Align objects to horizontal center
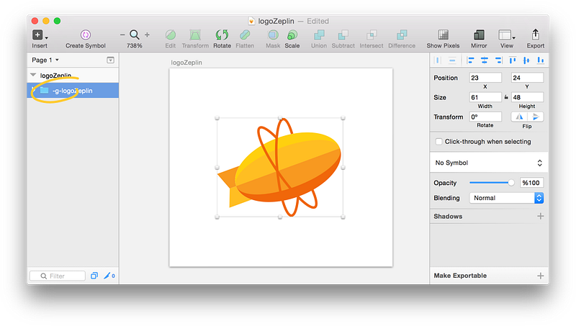Viewport: 576px width, 326px height. point(485,60)
